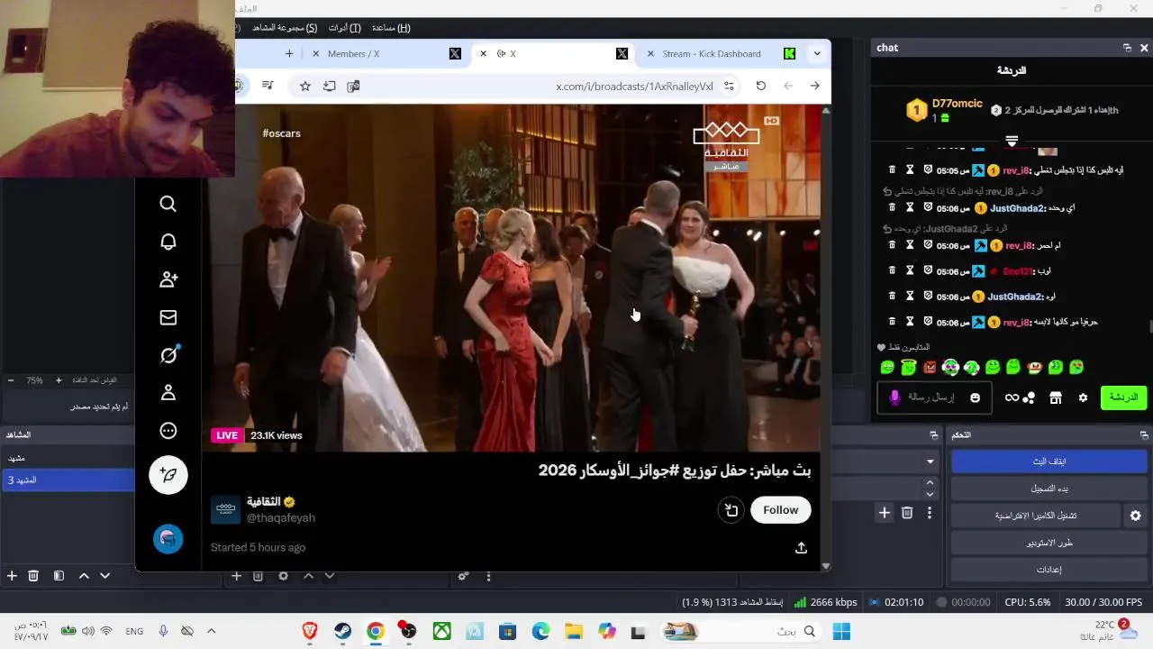Show hidden system tray icons chevron

click(x=212, y=631)
